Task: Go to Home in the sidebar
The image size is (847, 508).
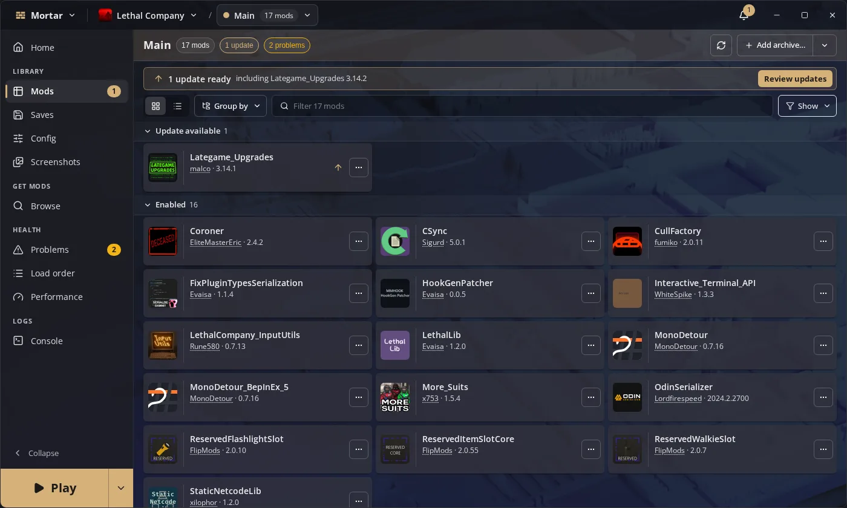Action: (x=67, y=47)
